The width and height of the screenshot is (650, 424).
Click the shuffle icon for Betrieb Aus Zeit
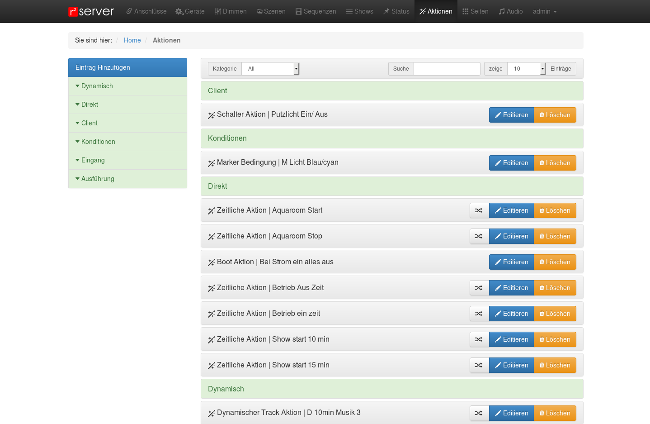479,288
